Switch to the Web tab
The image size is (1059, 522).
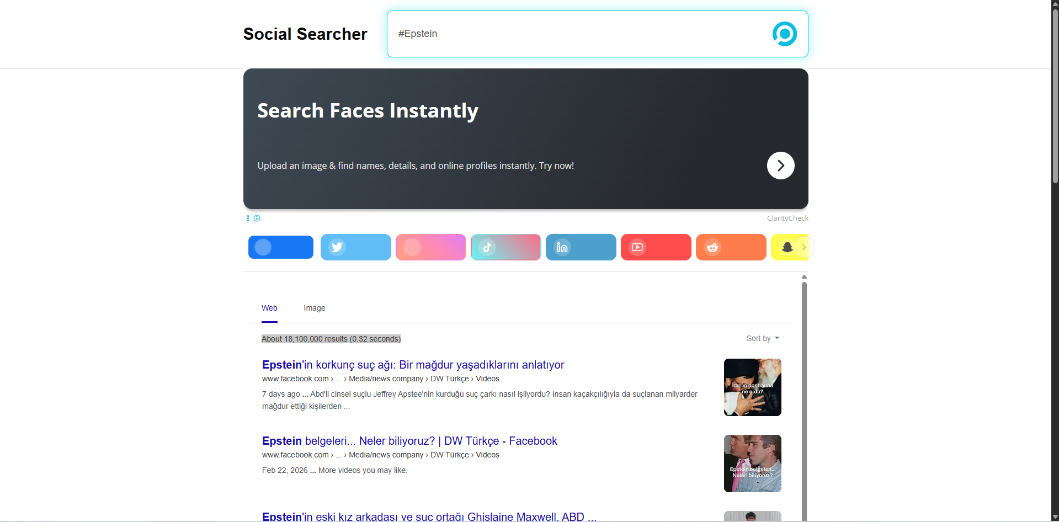click(x=269, y=308)
